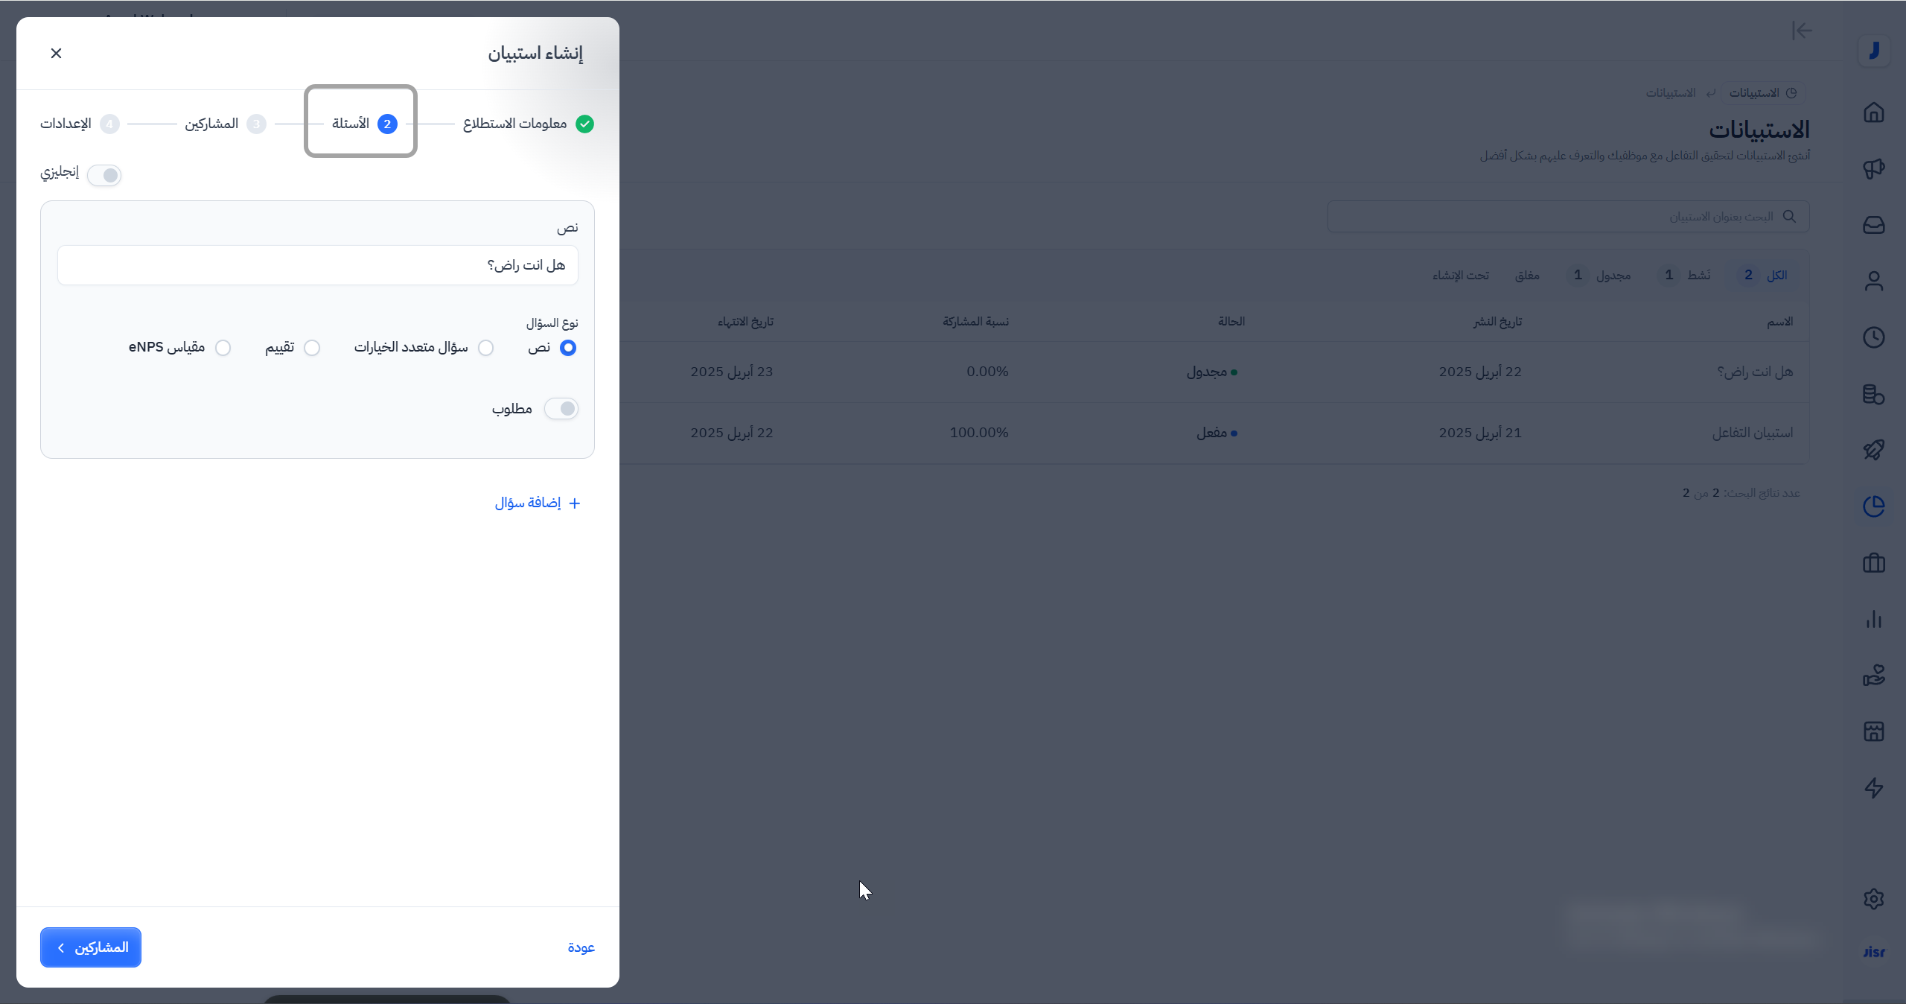The image size is (1906, 1004).
Task: Open the attendance clock icon
Action: click(x=1873, y=337)
